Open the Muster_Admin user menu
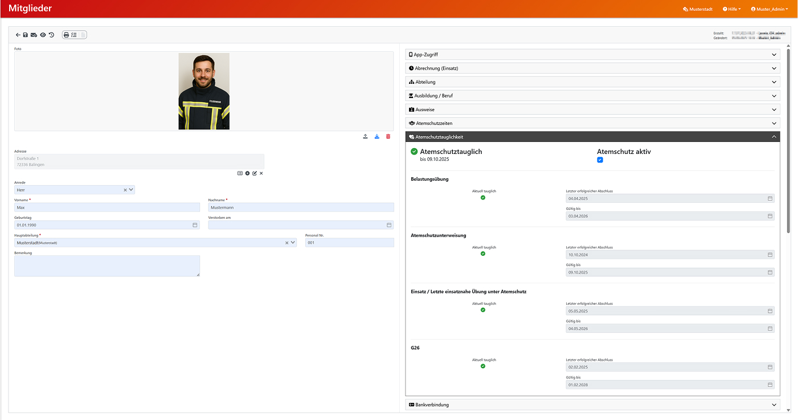798x420 pixels. coord(769,9)
